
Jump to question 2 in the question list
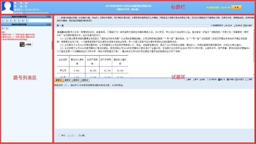[7, 20]
